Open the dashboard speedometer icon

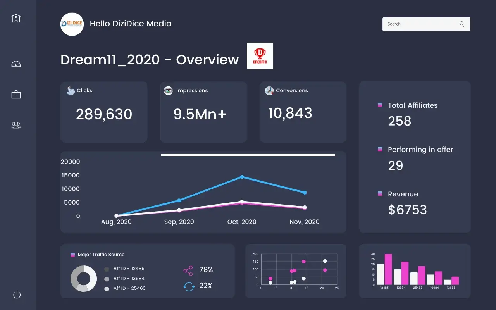pos(16,64)
